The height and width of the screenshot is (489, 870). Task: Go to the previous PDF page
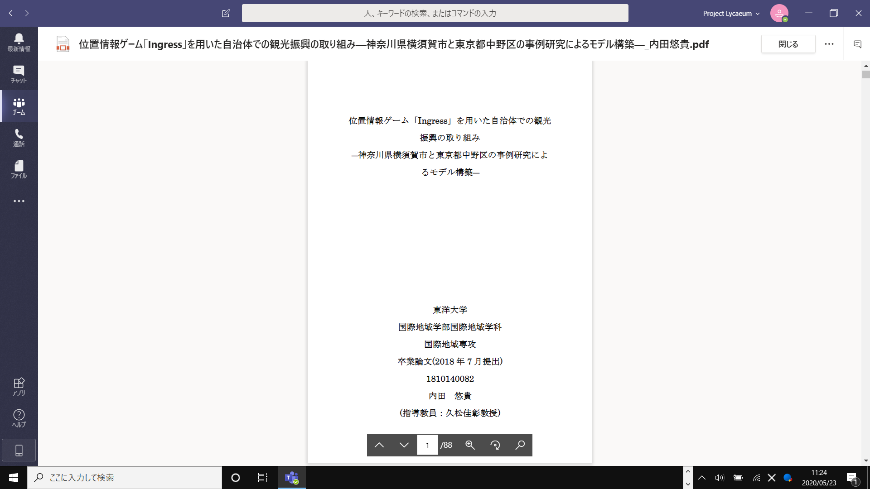[x=380, y=445]
